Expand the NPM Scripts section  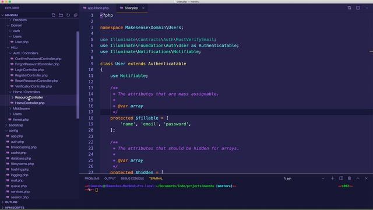point(15,208)
